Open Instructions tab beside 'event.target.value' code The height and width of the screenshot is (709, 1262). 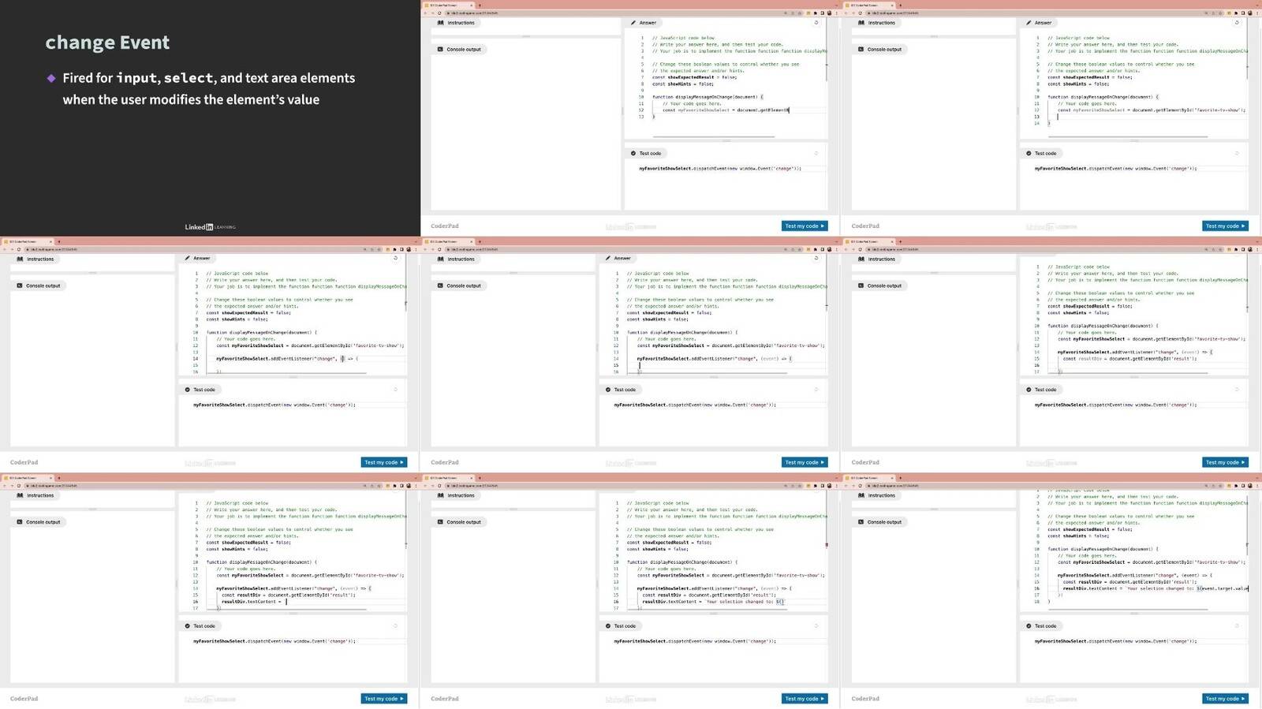point(876,495)
